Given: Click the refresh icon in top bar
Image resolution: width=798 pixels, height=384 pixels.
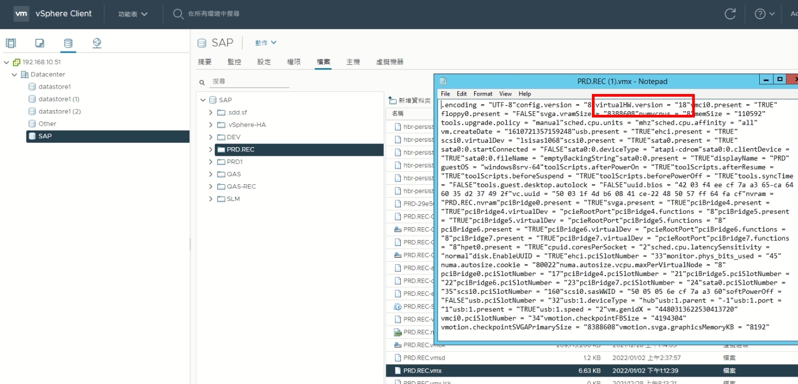Looking at the screenshot, I should click(x=730, y=14).
